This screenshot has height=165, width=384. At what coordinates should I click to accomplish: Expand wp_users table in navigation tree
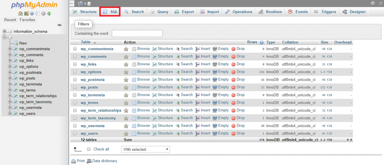point(10,114)
